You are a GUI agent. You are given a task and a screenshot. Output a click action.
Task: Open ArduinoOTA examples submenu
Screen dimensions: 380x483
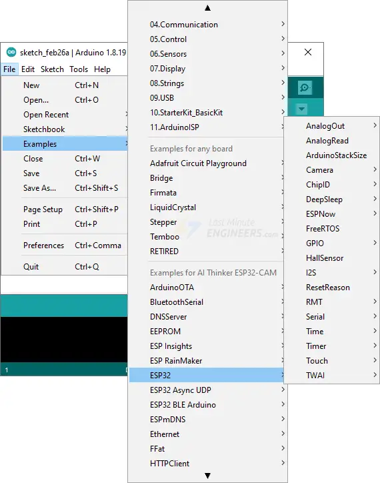click(206, 288)
